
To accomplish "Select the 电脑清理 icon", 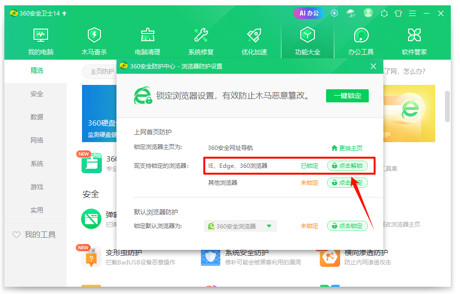I will [x=148, y=40].
